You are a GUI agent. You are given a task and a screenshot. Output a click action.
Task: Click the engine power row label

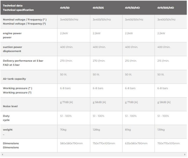point(12,35)
